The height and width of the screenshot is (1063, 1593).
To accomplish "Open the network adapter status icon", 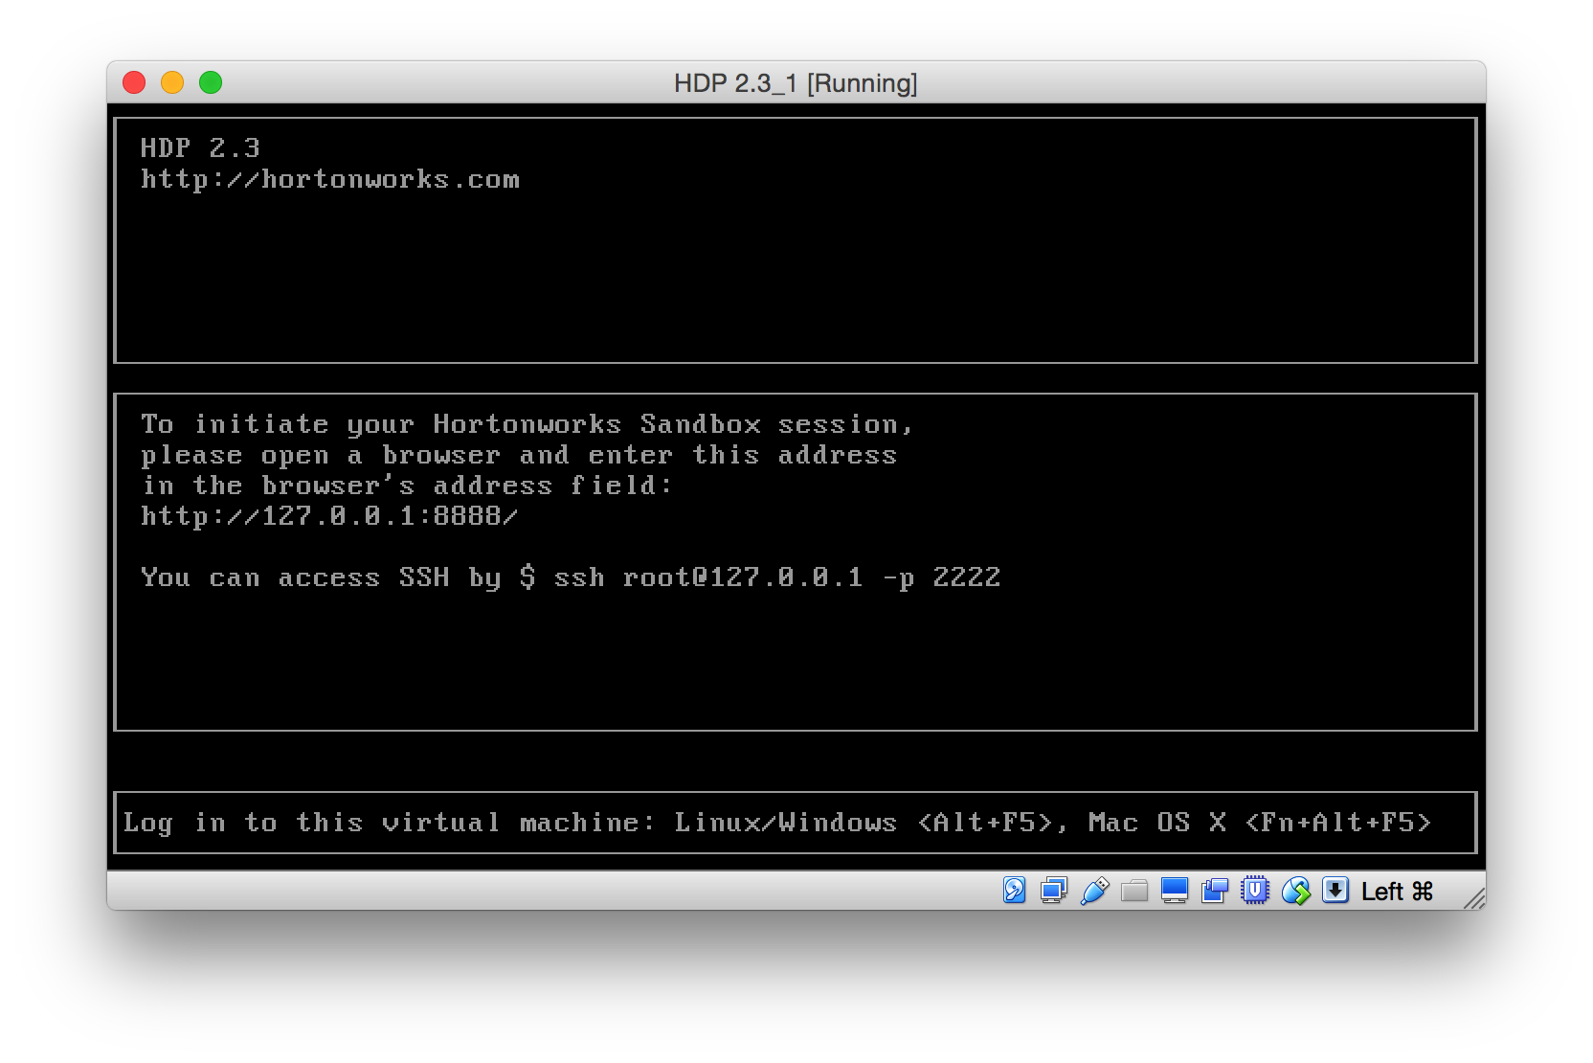I will tap(1053, 891).
